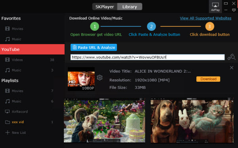Click the film icon next to Playlists Movies
Screen dimensions: 238x148
tap(7, 91)
